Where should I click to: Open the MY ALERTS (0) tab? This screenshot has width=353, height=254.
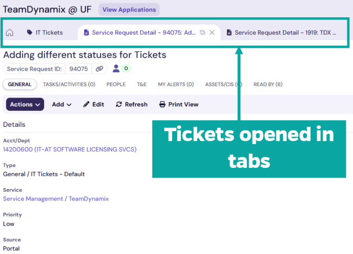(176, 84)
